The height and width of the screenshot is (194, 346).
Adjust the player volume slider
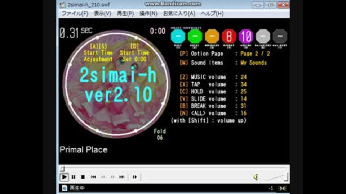(x=277, y=177)
